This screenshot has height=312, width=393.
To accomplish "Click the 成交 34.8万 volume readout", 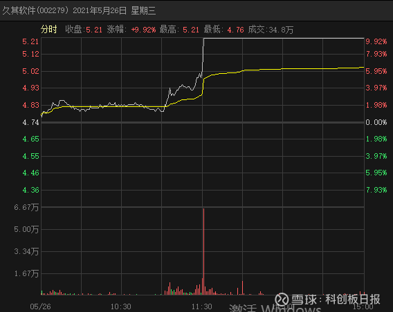I will click(271, 30).
